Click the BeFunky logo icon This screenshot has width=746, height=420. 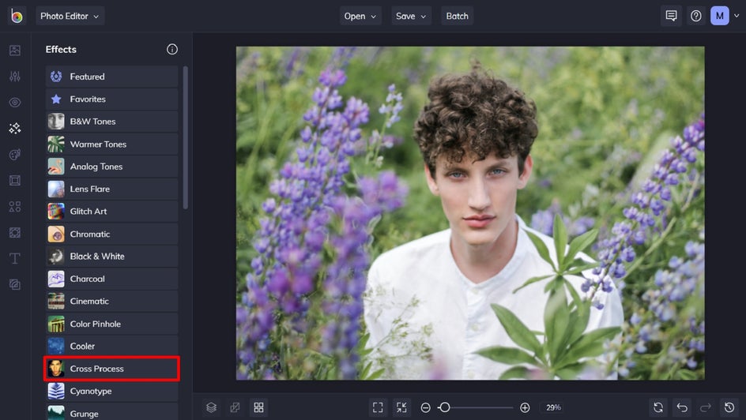coord(16,16)
